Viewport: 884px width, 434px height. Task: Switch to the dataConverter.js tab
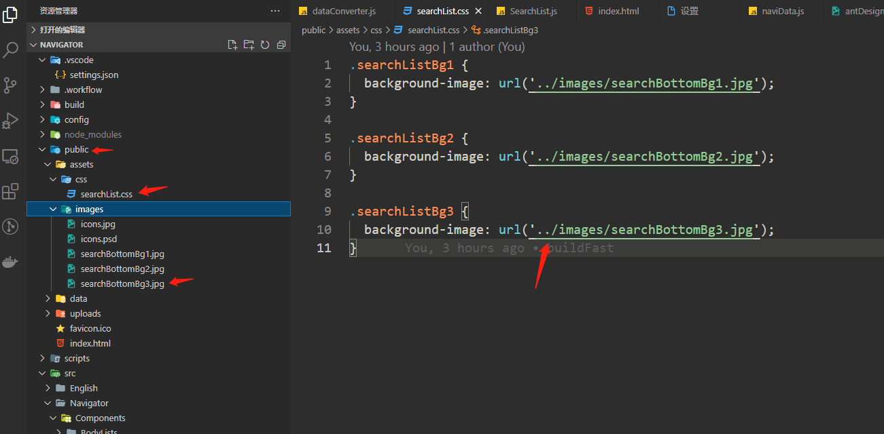click(344, 12)
